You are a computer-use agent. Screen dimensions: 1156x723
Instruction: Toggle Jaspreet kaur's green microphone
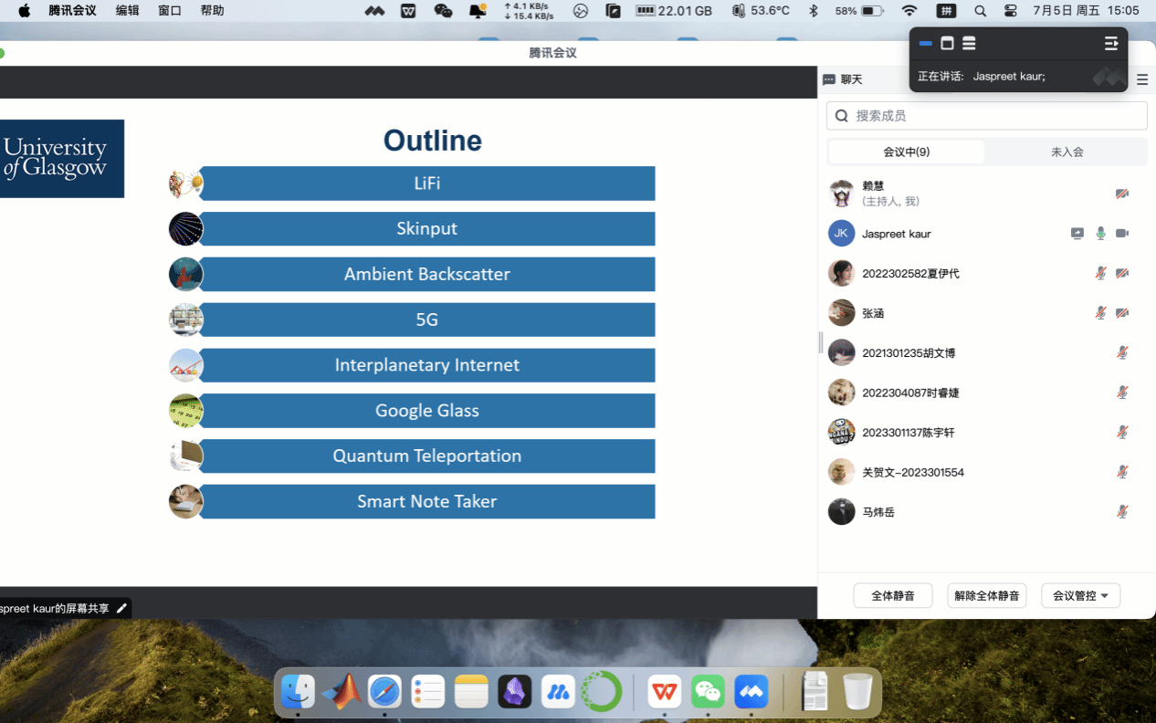click(x=1100, y=234)
